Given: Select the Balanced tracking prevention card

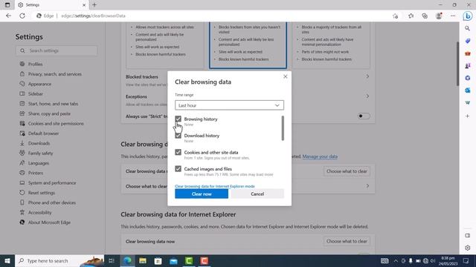Looking at the screenshot, I should click(248, 45).
